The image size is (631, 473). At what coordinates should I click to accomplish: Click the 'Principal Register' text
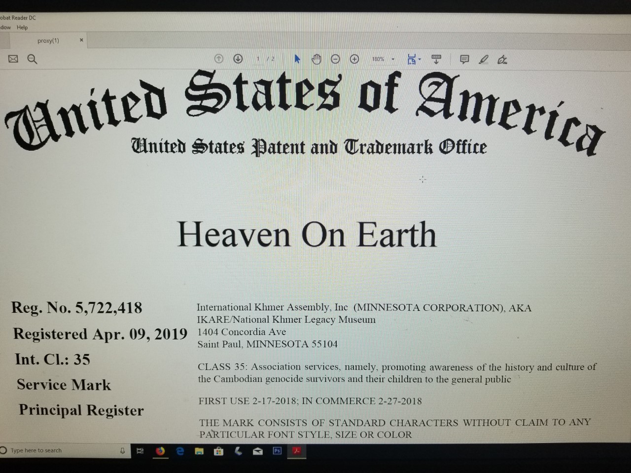point(81,410)
